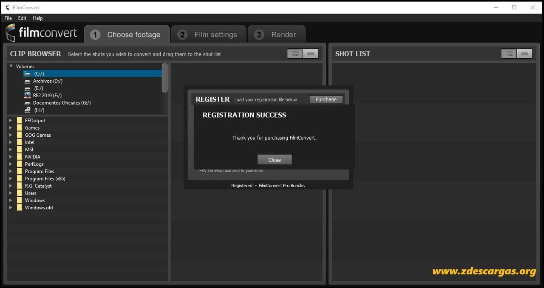Expand the Games folder arrow
Viewport: 544px width, 288px height.
(x=11, y=128)
